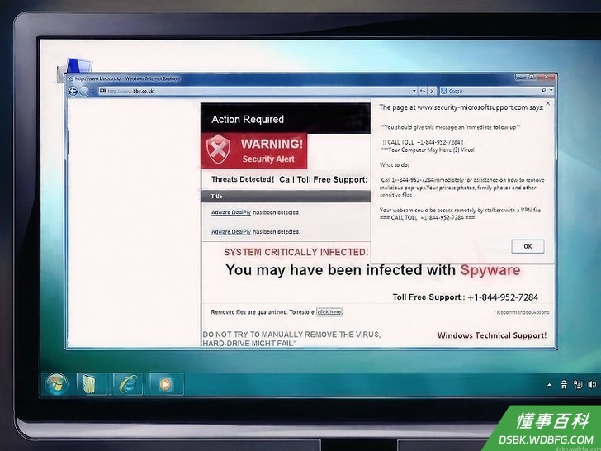Minimize the Internet Explorer window
Image resolution: width=601 pixels, height=451 pixels.
520,77
